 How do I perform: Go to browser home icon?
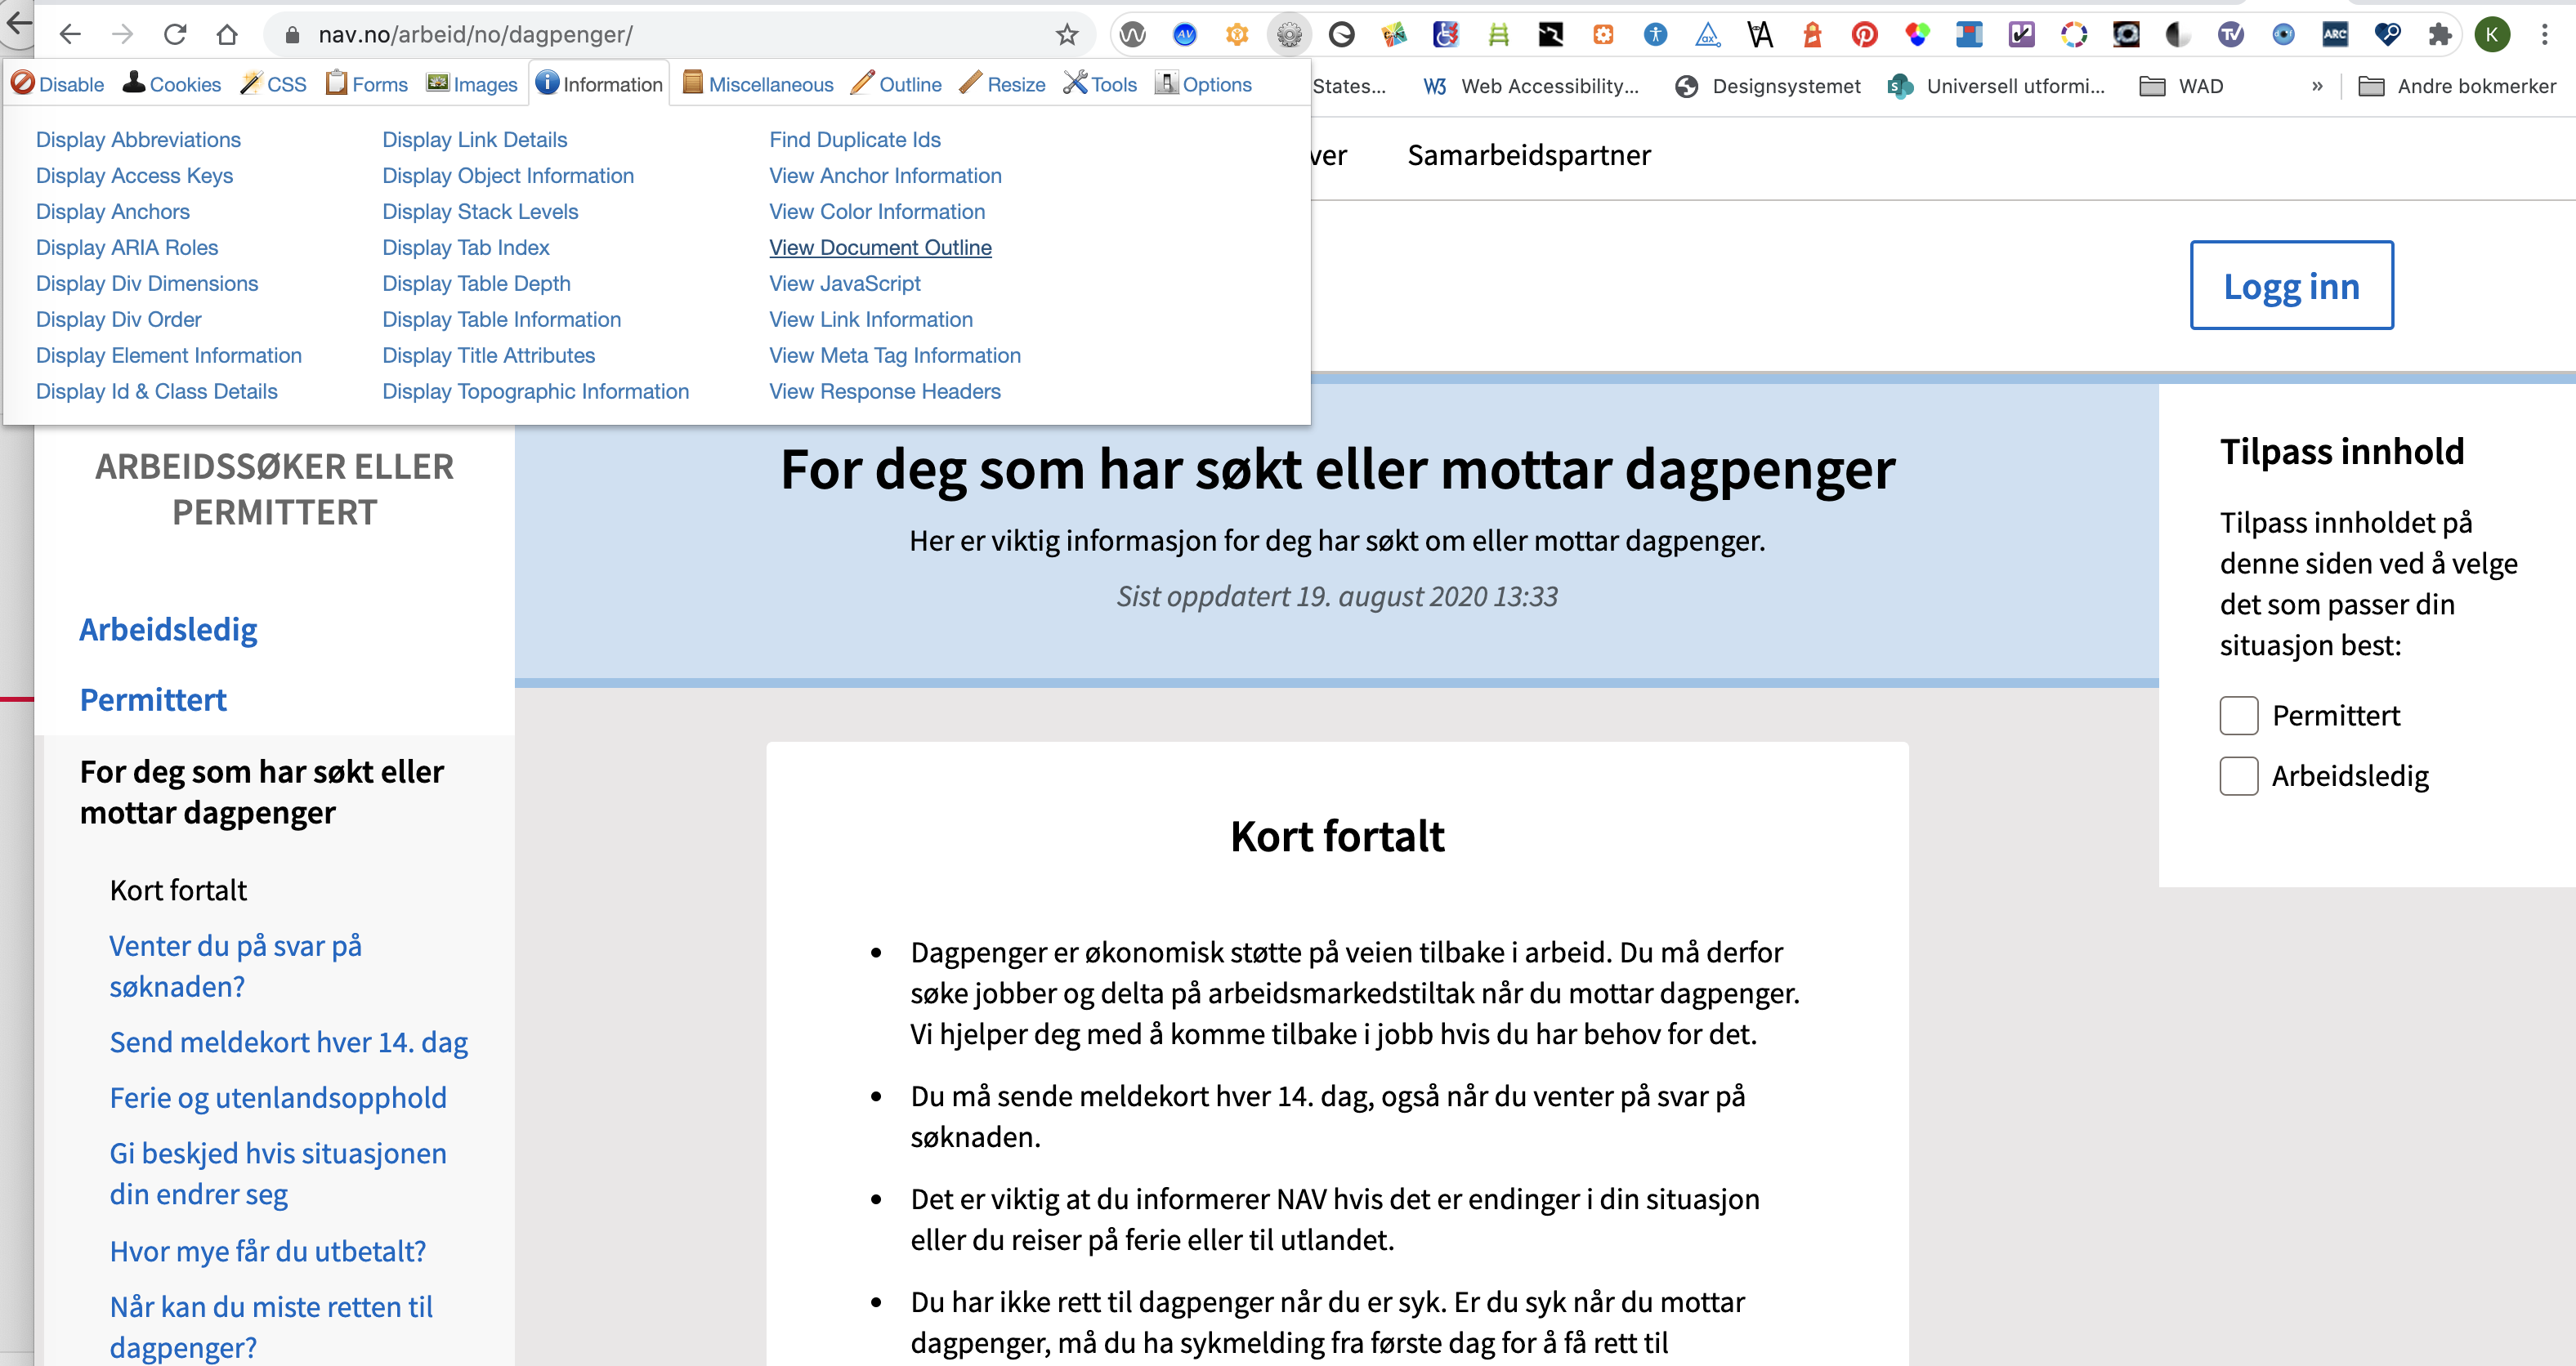pyautogui.click(x=227, y=35)
